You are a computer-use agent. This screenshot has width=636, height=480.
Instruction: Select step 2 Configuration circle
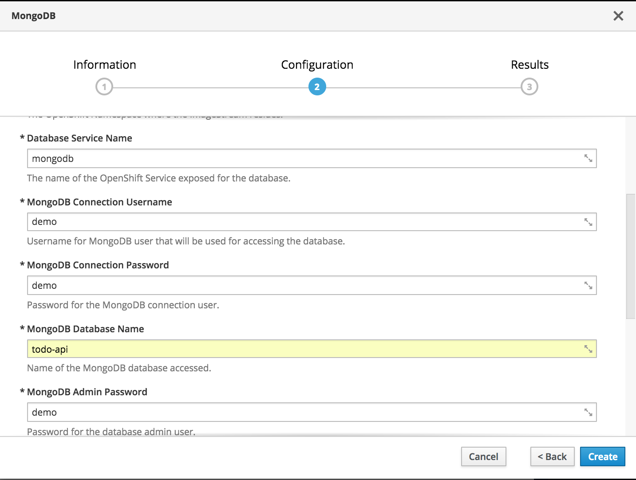point(317,87)
